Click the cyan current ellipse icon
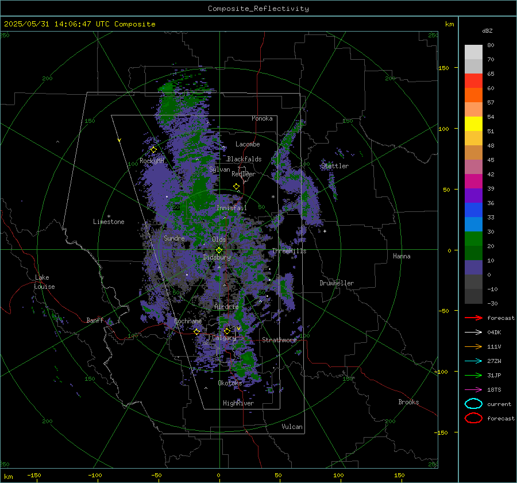 coord(473,404)
